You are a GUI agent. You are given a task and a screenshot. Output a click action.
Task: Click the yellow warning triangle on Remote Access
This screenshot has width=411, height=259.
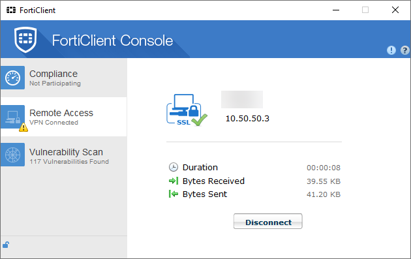23,127
